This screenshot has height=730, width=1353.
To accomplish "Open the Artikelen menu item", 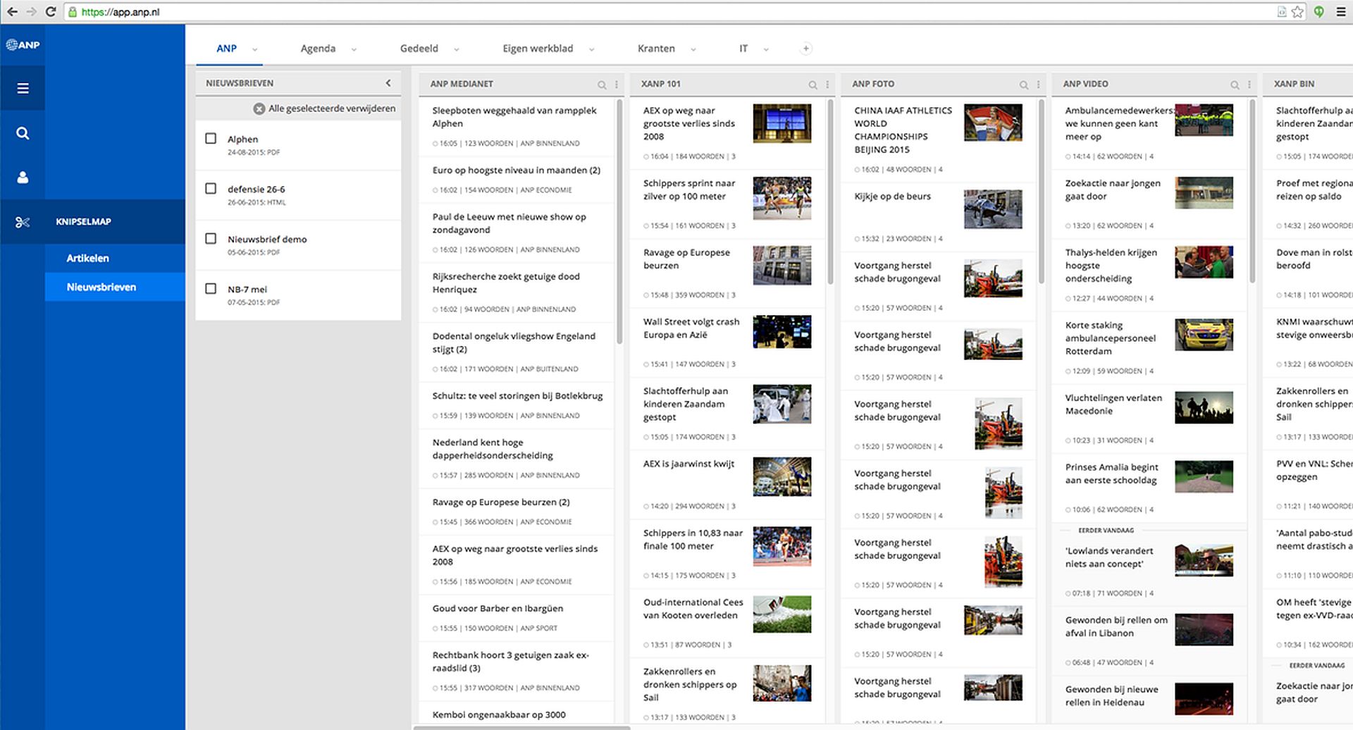I will click(x=88, y=258).
